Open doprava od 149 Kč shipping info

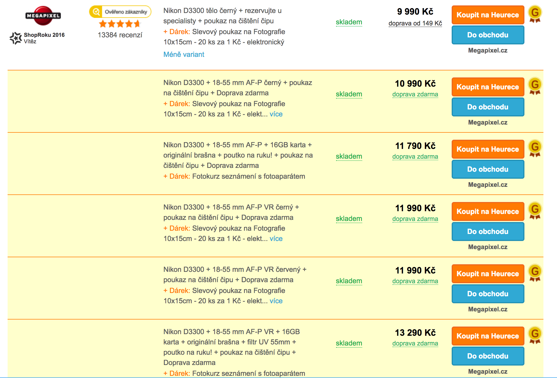pos(415,23)
